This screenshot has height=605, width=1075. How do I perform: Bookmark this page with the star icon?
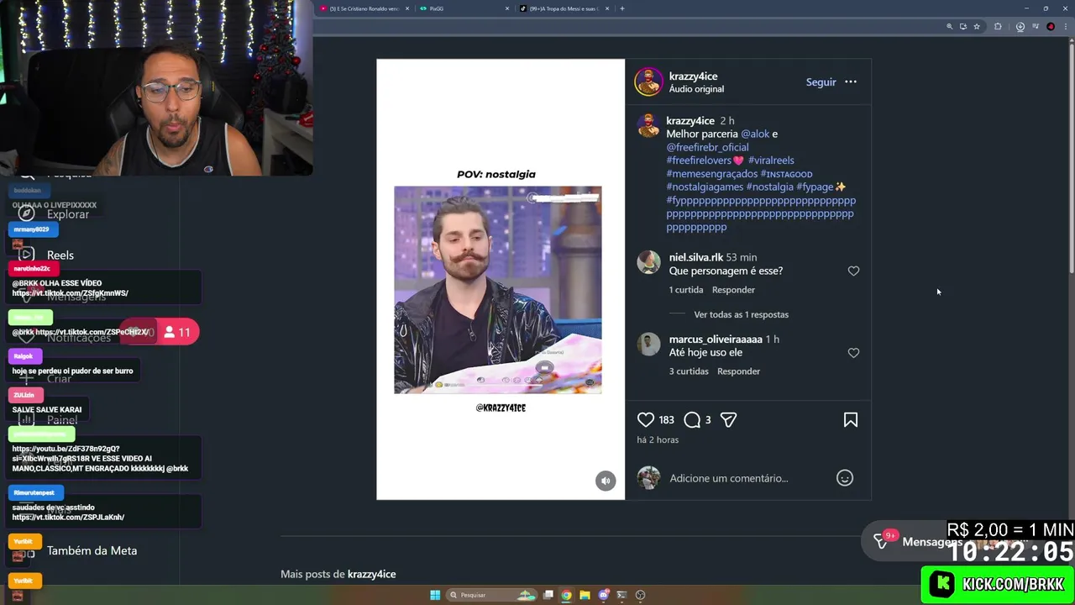tap(977, 27)
